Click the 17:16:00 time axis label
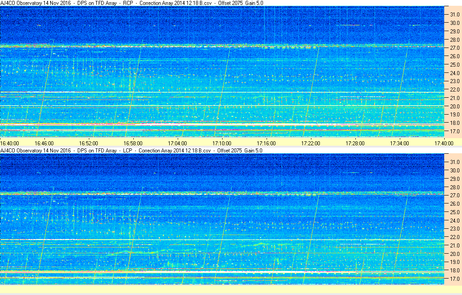The height and width of the screenshot is (295, 462). 266,144
